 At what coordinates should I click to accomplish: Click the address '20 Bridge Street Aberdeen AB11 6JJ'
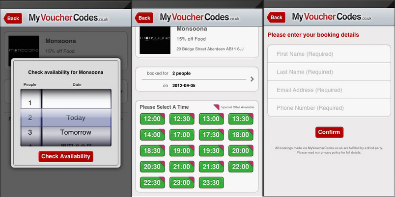click(x=210, y=49)
